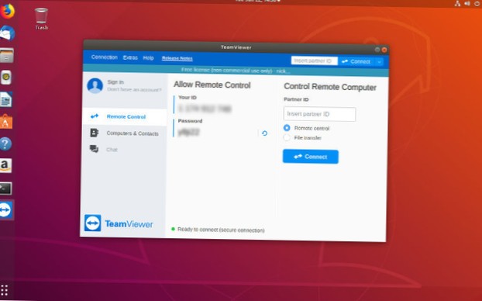Click the "Ready to connect" status text

(221, 230)
